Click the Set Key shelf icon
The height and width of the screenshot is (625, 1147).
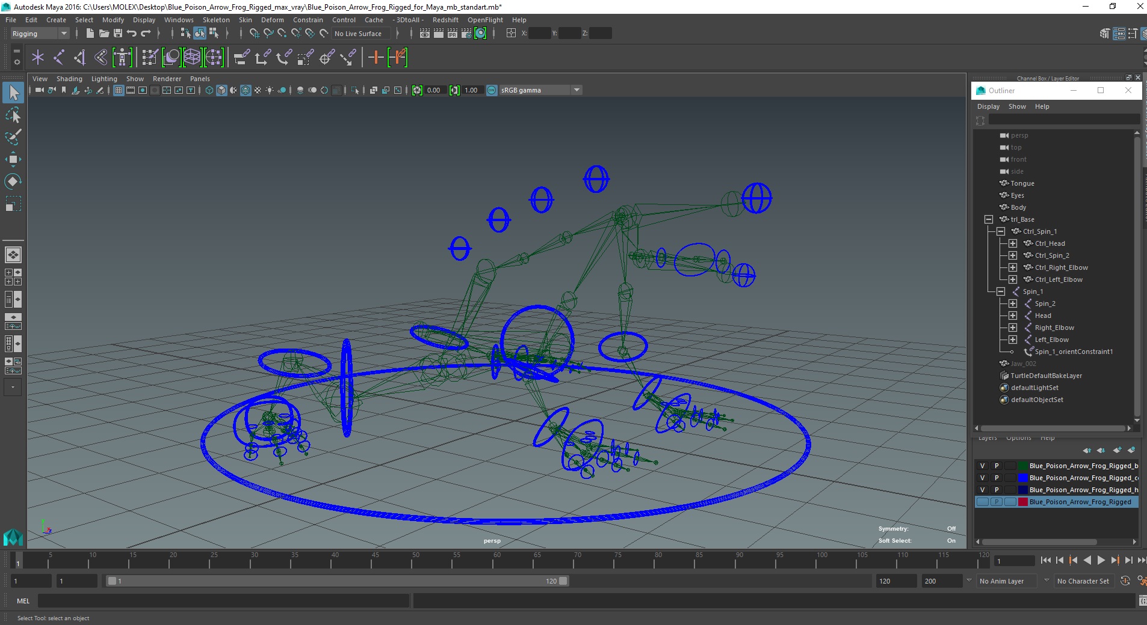[376, 58]
